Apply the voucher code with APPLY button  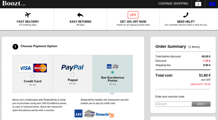pos(201,104)
